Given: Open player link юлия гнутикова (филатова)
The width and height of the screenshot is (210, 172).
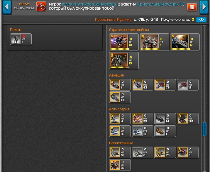Looking at the screenshot, I should (89, 4).
